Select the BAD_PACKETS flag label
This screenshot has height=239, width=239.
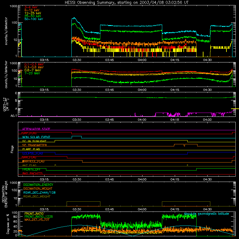pyautogui.click(x=33, y=173)
